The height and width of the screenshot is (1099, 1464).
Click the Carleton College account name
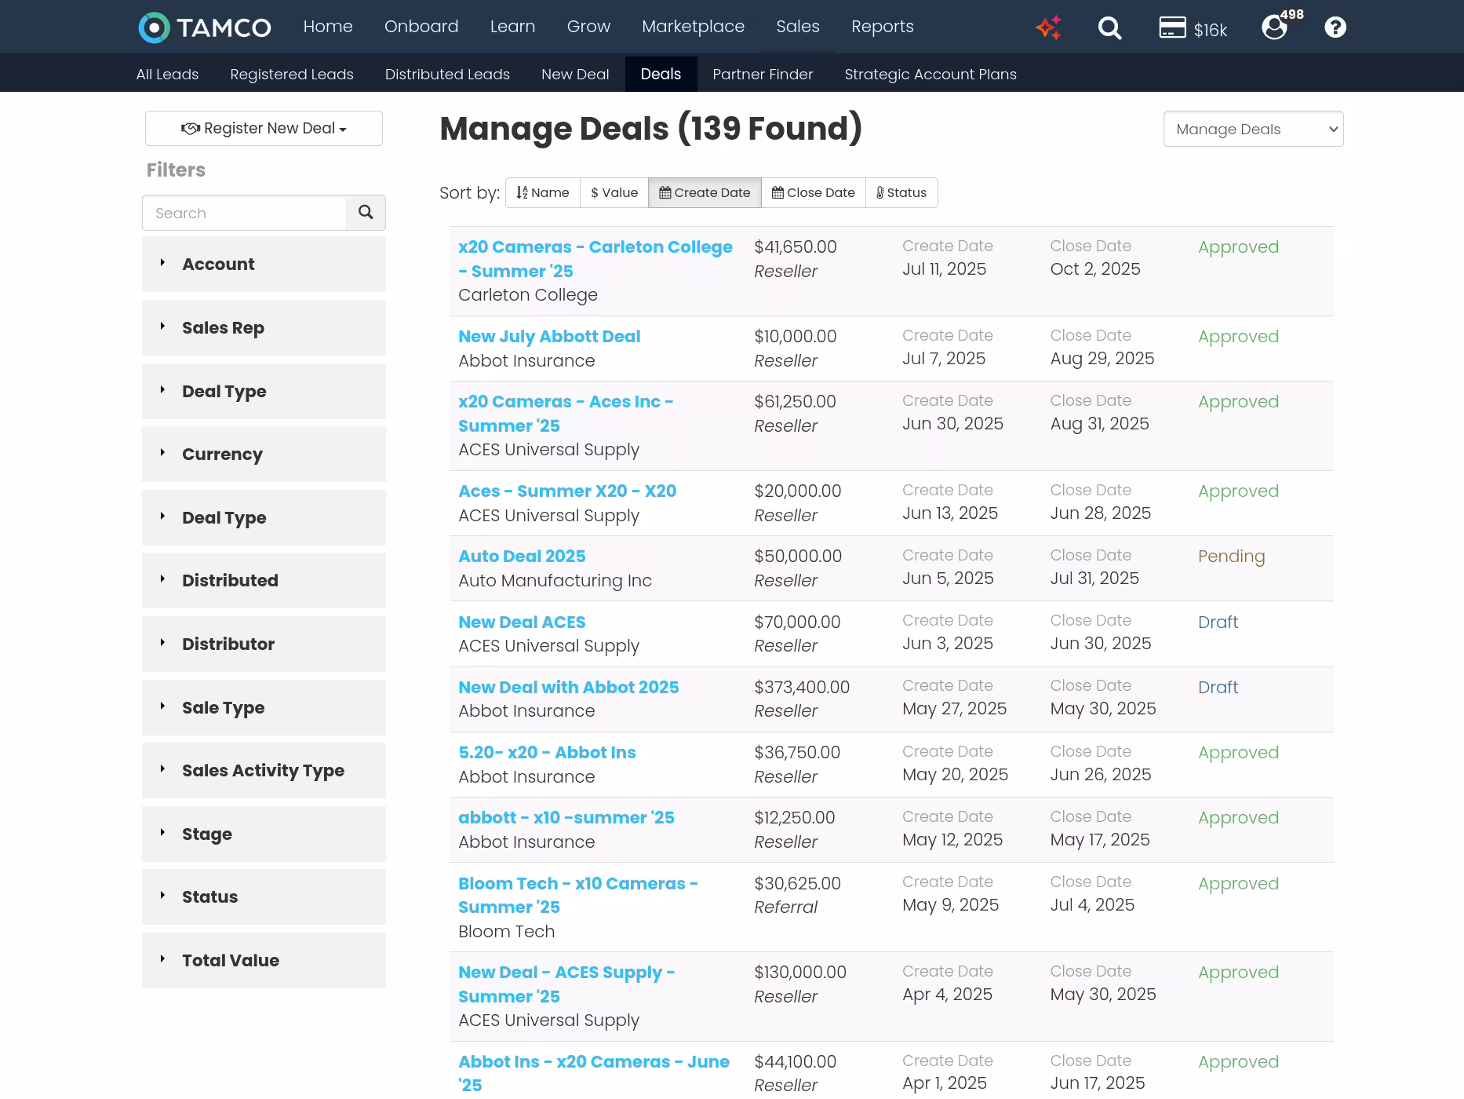(x=528, y=295)
